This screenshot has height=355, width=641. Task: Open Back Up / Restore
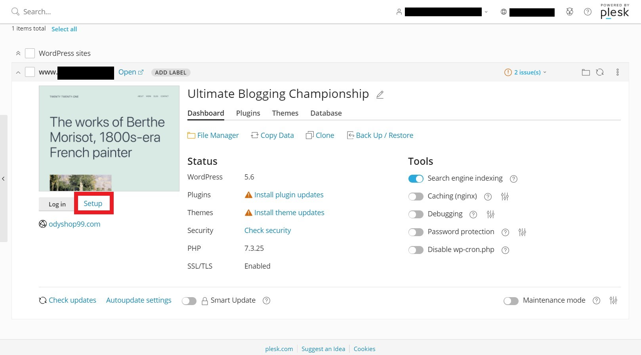point(380,136)
